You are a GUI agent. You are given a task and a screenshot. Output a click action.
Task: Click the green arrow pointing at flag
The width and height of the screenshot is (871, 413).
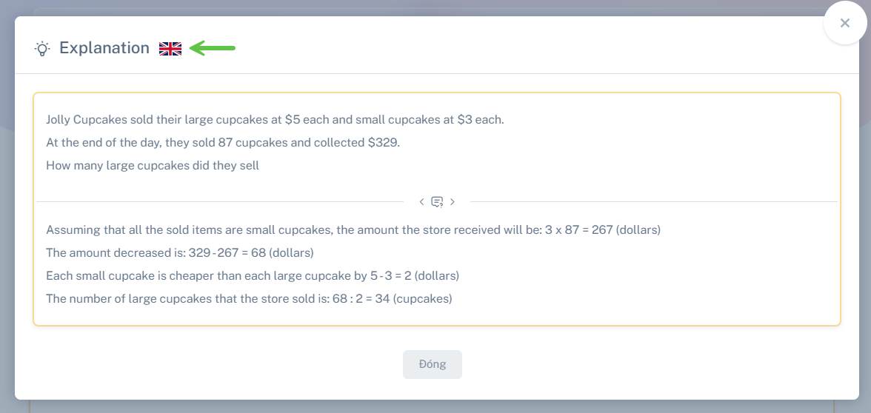pyautogui.click(x=213, y=49)
